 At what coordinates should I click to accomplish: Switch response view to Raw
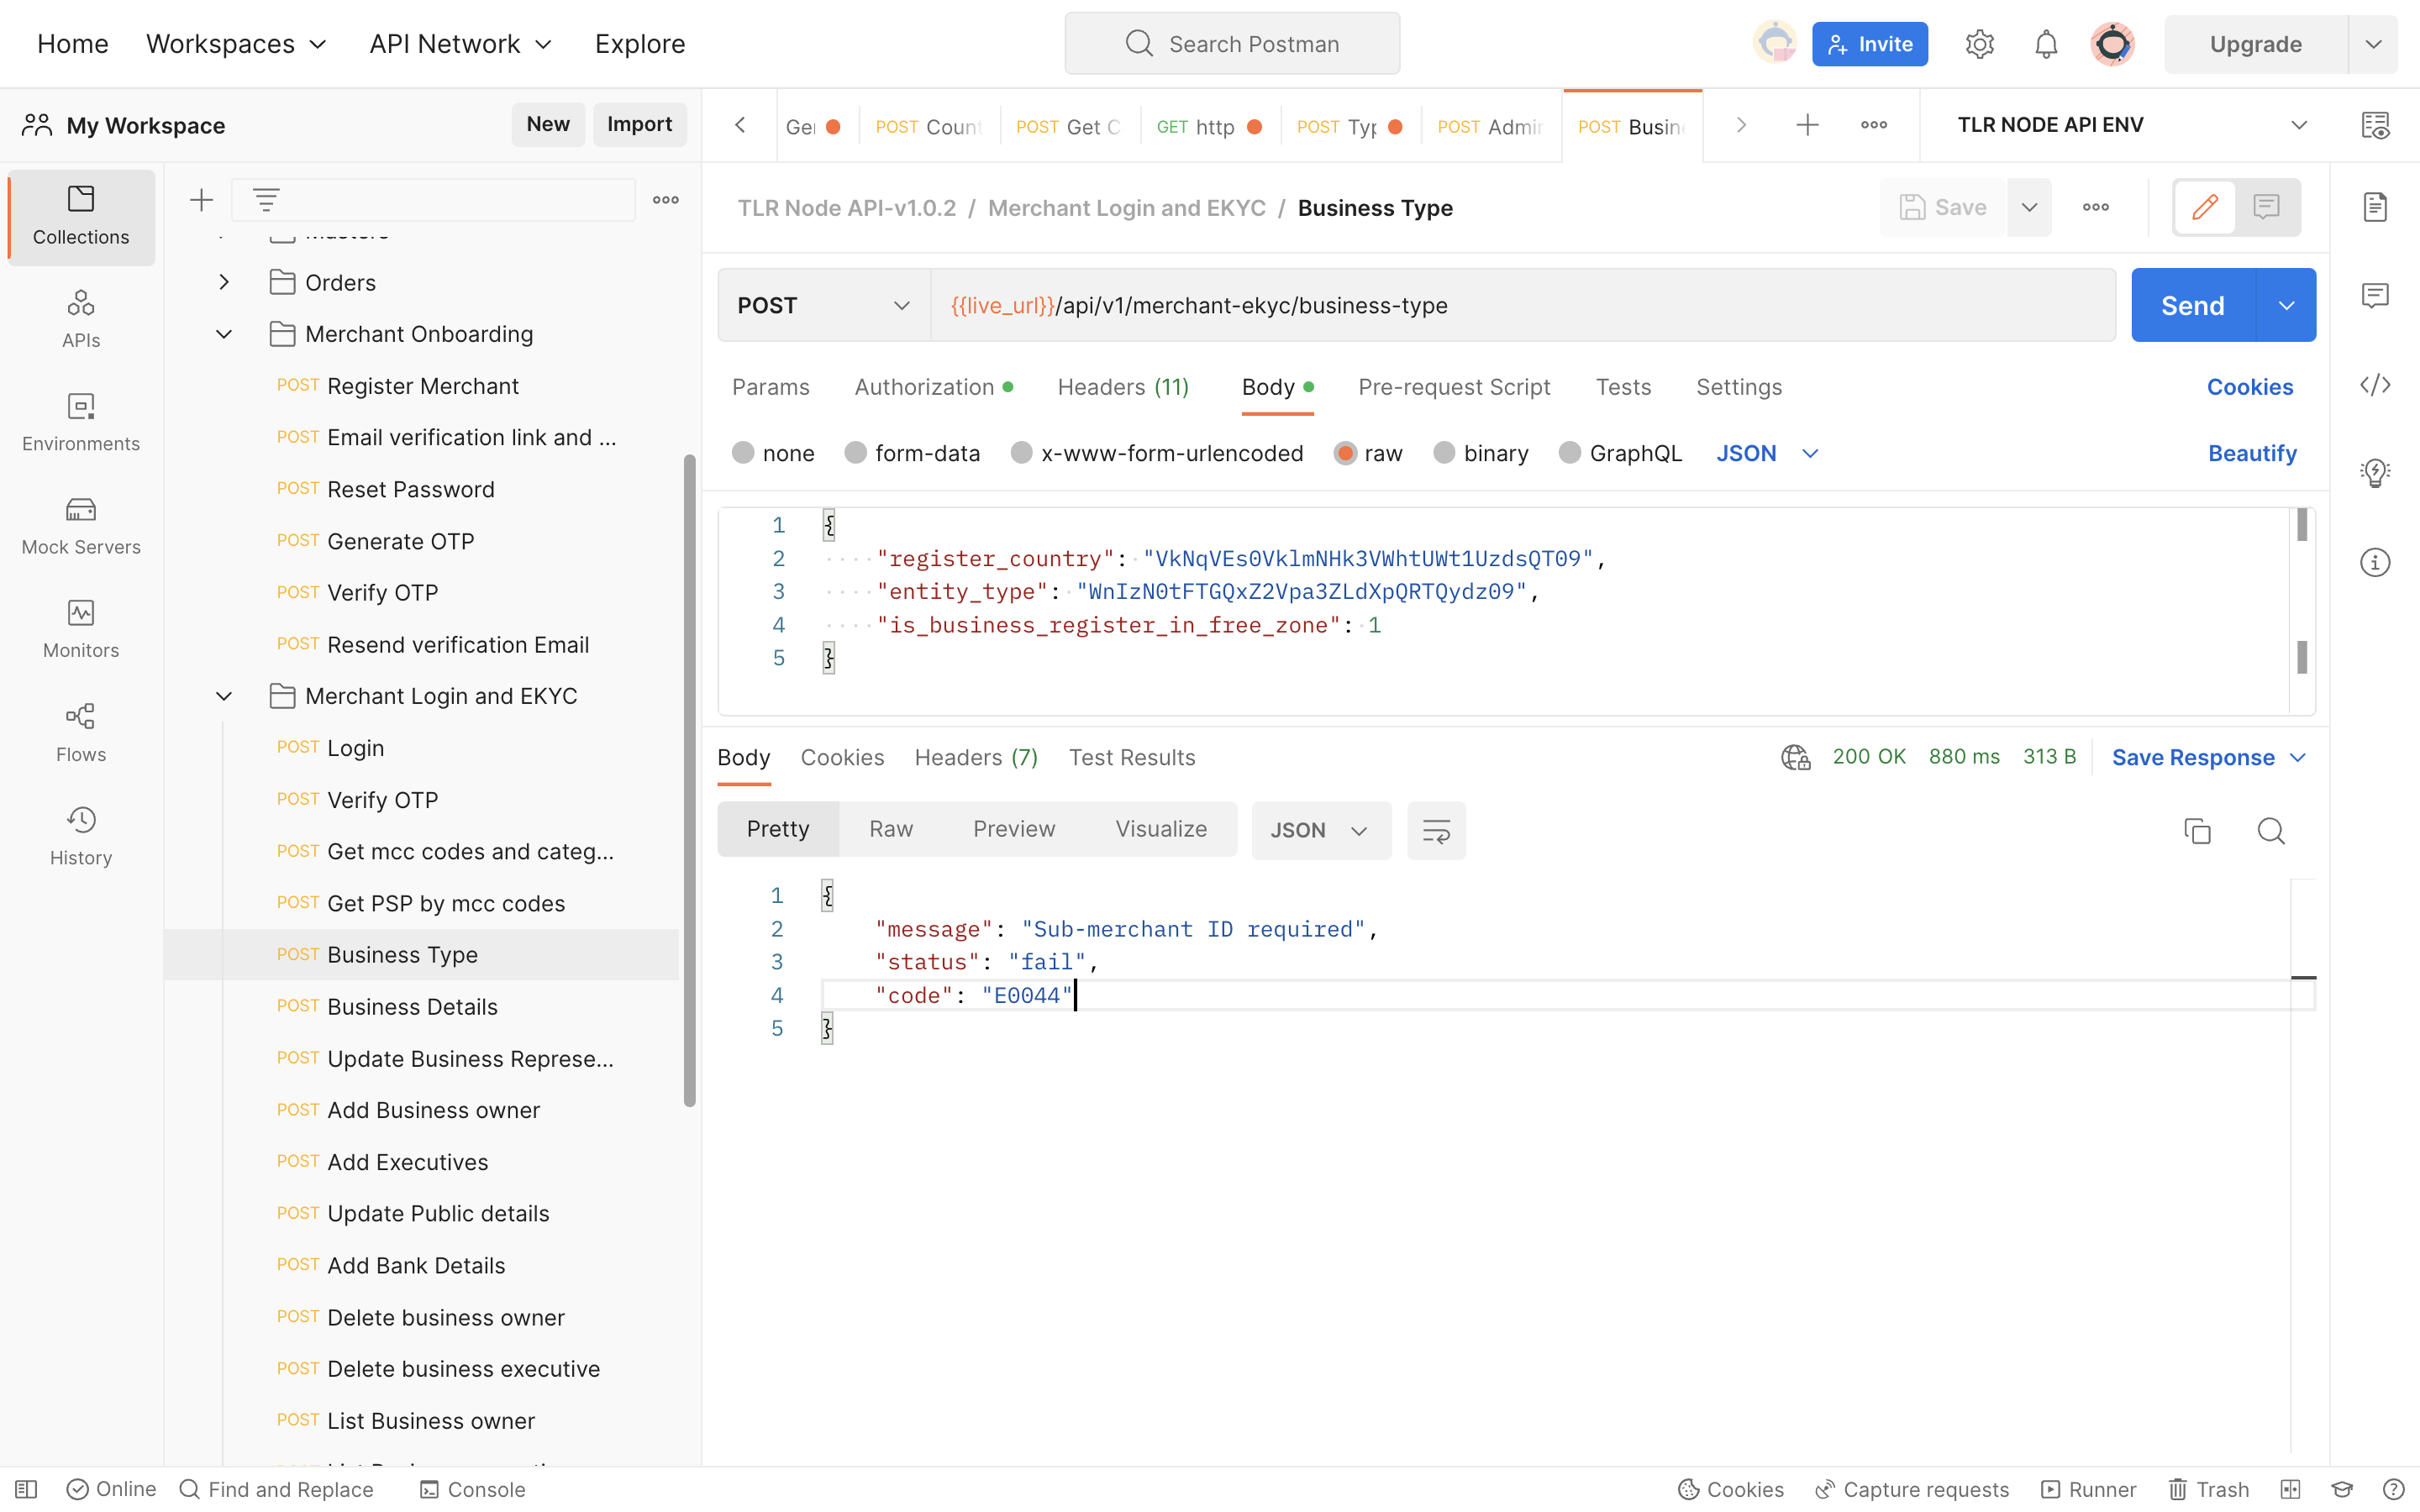pos(891,829)
